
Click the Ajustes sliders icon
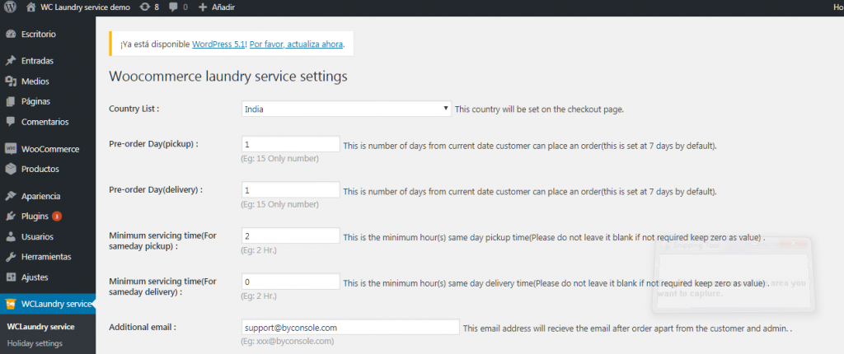tap(10, 277)
